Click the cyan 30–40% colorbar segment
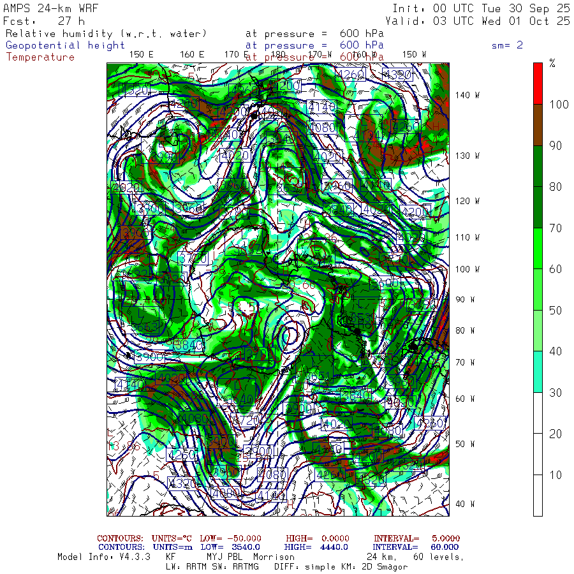Viewport: 574px width, 574px height. [538, 371]
